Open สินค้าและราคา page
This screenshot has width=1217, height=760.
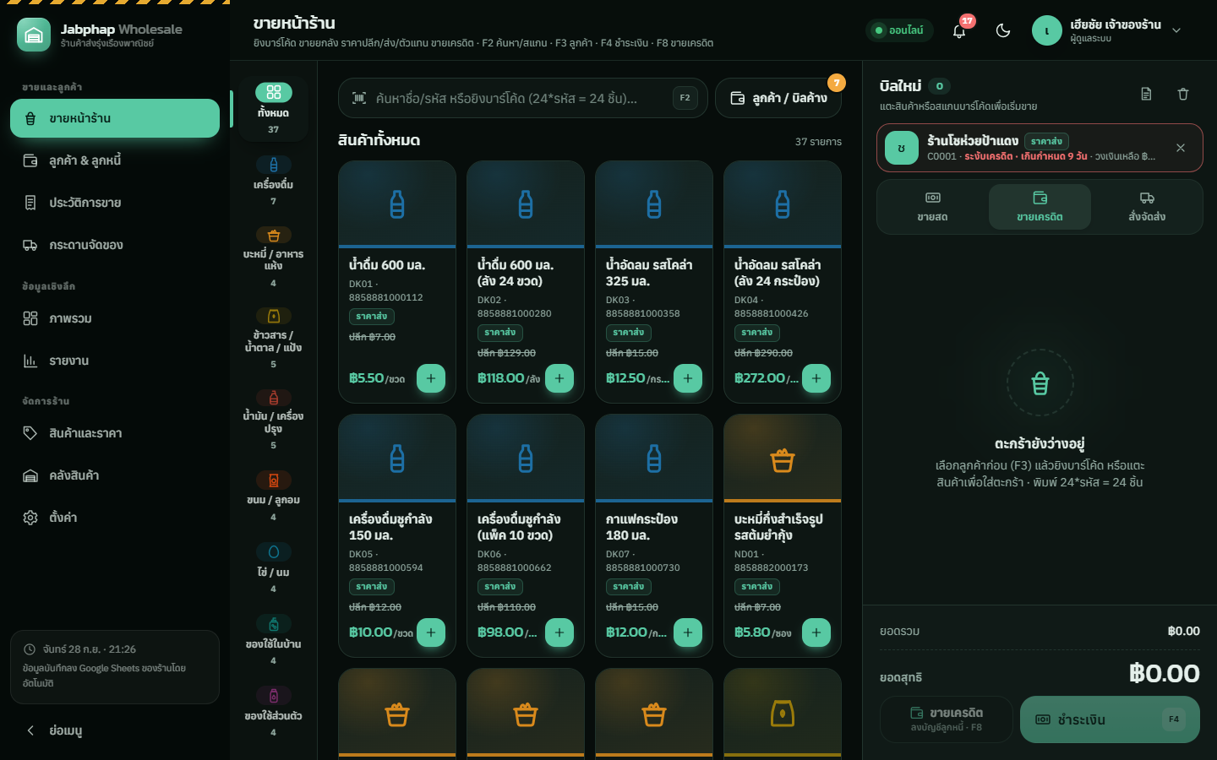tap(115, 433)
